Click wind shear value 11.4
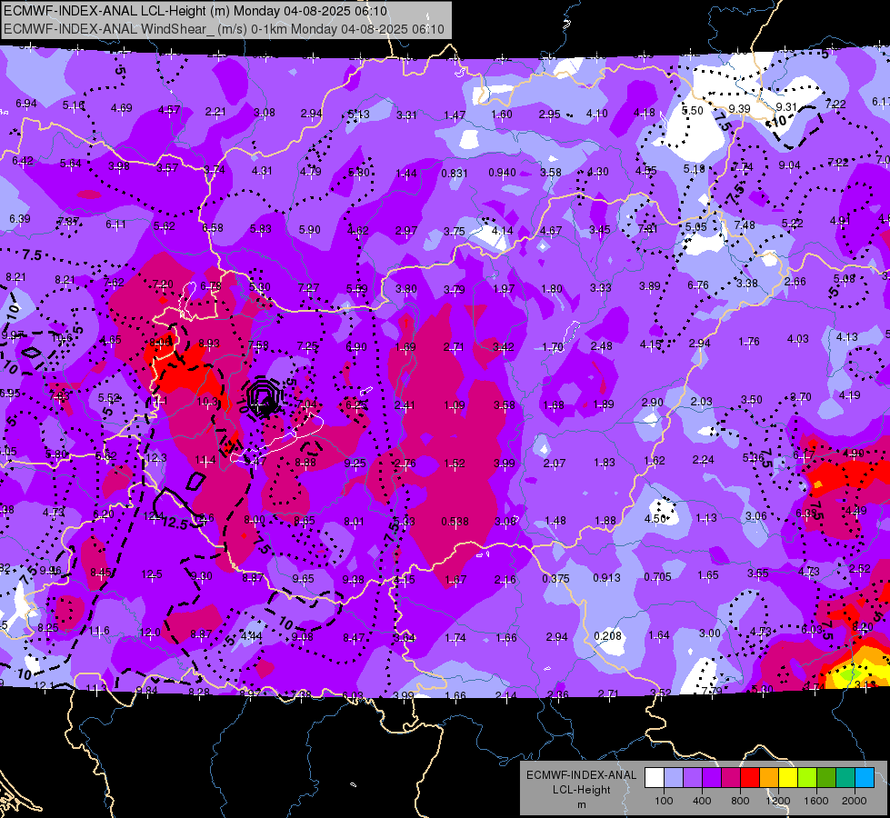This screenshot has width=890, height=818. click(205, 460)
